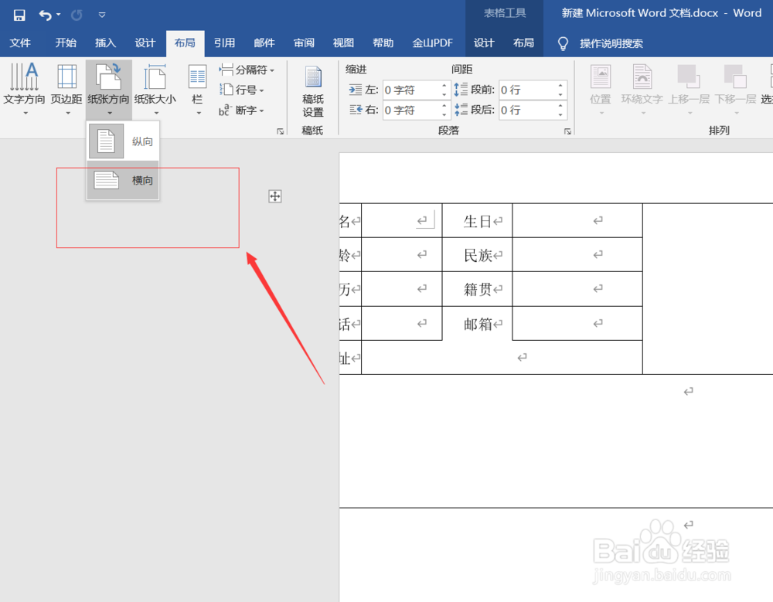Open the 文件 tab
The width and height of the screenshot is (773, 602).
point(20,43)
